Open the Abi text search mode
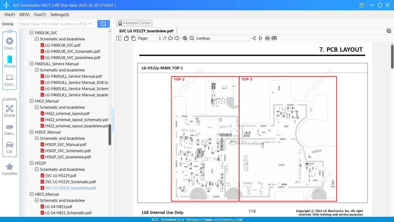The image size is (394, 222). point(267,38)
